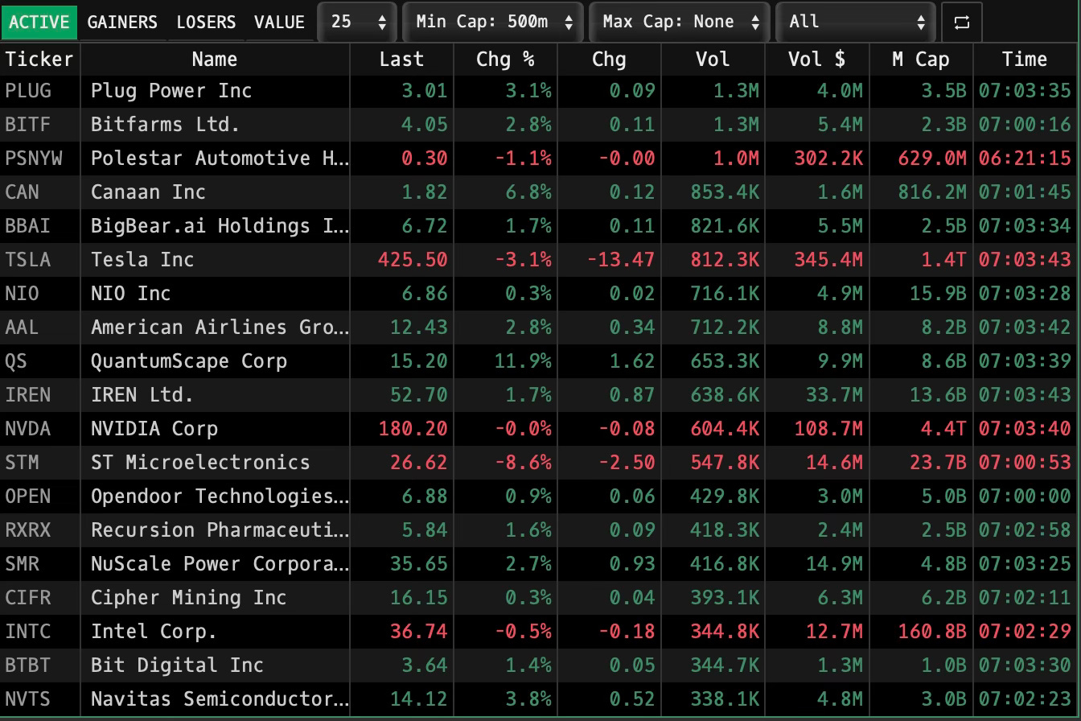The image size is (1081, 721).
Task: Click the name Bitfarms Ltd.
Action: tap(166, 125)
